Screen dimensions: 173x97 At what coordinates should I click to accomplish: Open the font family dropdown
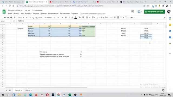[x=49, y=18]
